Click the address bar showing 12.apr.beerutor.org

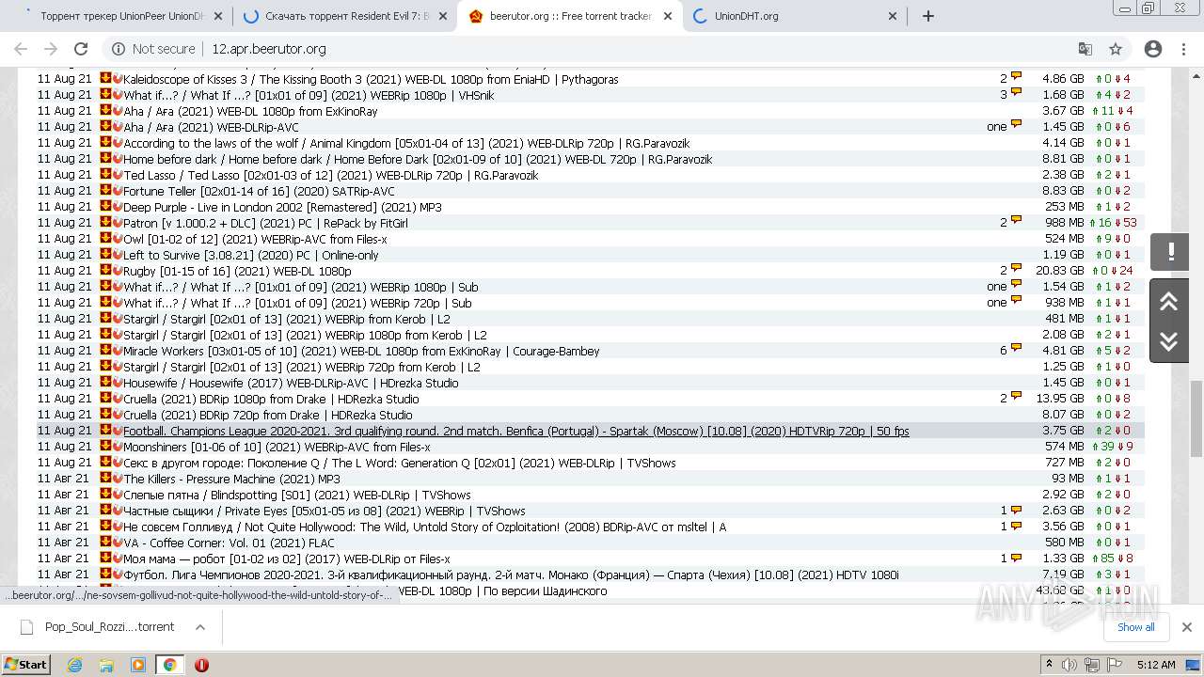[268, 49]
